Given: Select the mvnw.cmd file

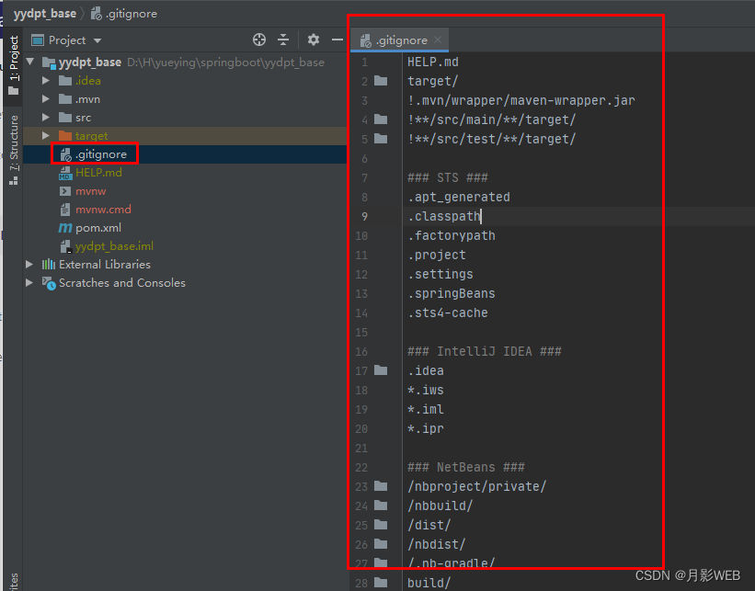Looking at the screenshot, I should click(103, 210).
